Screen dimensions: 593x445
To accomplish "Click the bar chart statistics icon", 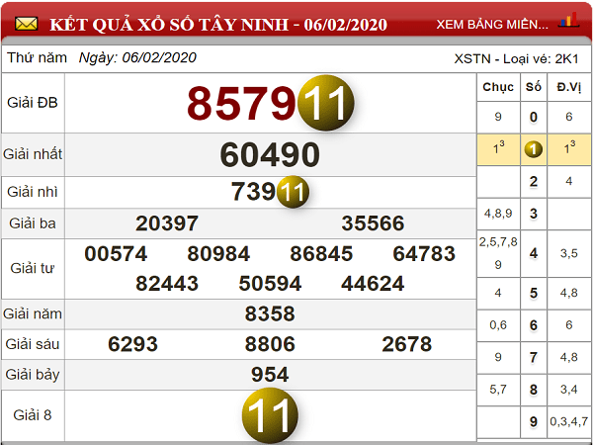I will 569,20.
